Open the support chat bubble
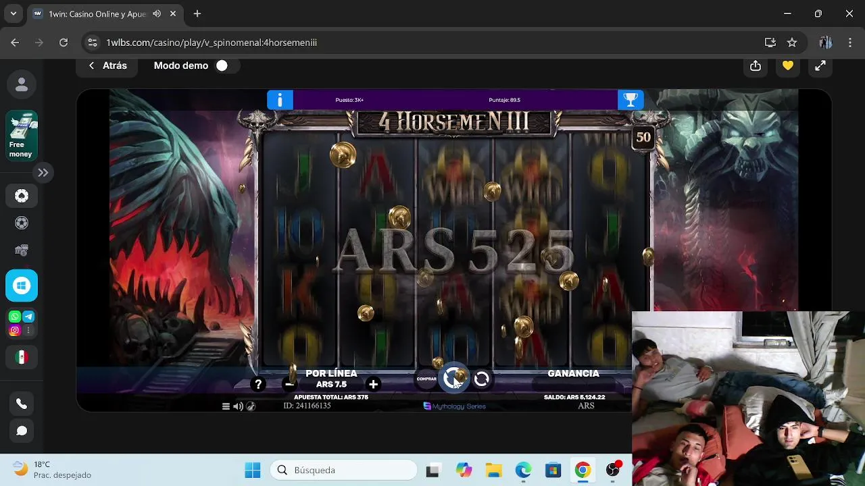Viewport: 865px width, 486px height. click(22, 431)
